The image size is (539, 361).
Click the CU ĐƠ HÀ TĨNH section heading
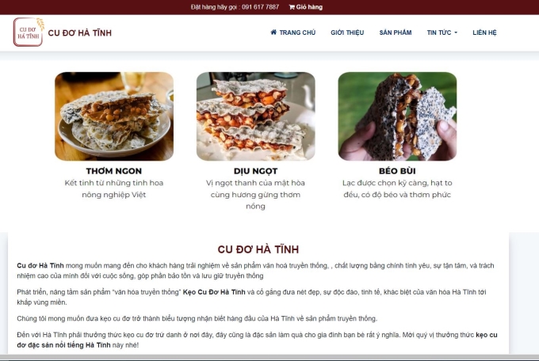(258, 249)
